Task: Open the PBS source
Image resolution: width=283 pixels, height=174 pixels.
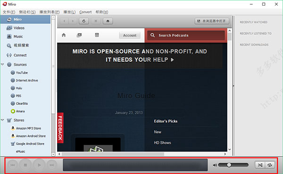Action: tap(18, 96)
